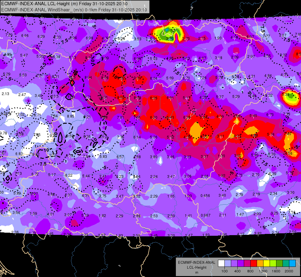301x277 pixels.
Task: Click the wind shear value 1.90
Action: (x=218, y=38)
